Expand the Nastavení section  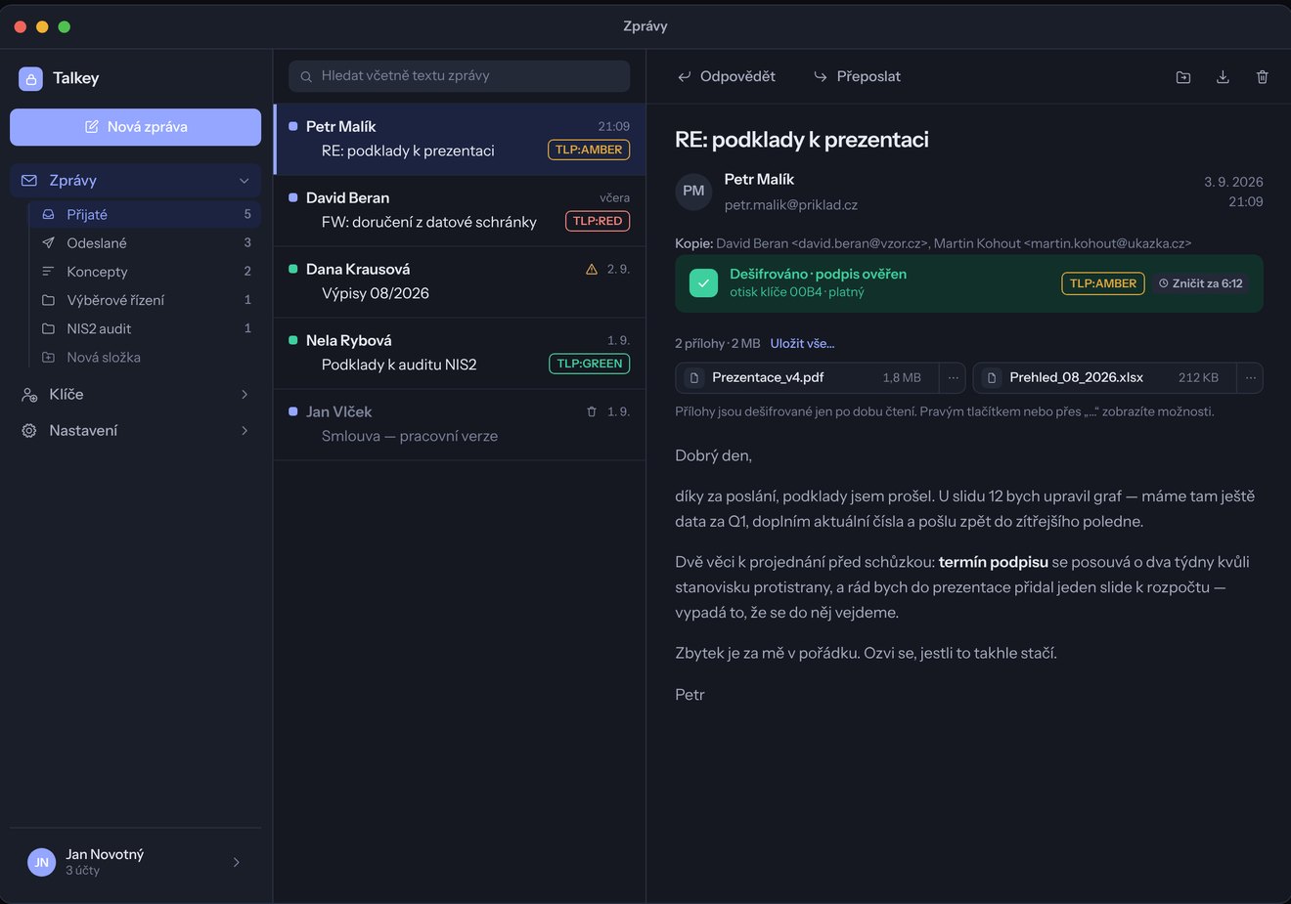pos(135,430)
